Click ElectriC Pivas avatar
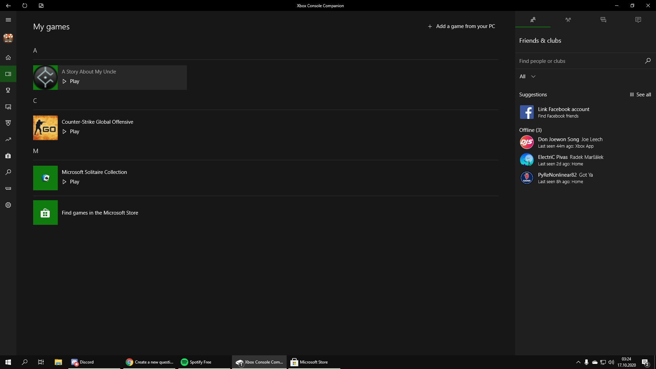Screen dimensions: 656x369 (527, 160)
